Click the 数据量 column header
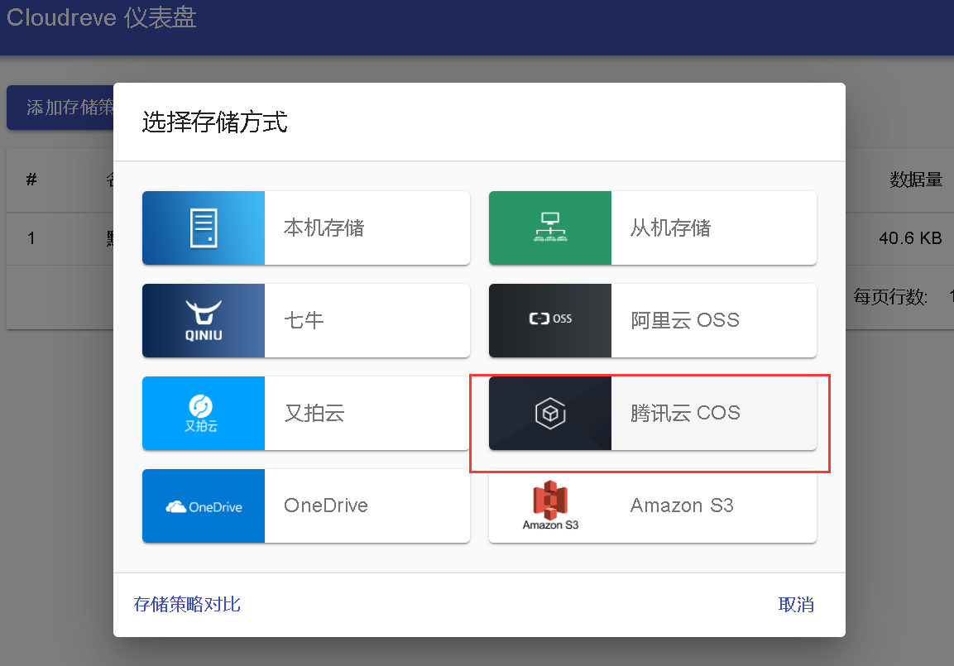This screenshot has width=954, height=666. coord(916,180)
